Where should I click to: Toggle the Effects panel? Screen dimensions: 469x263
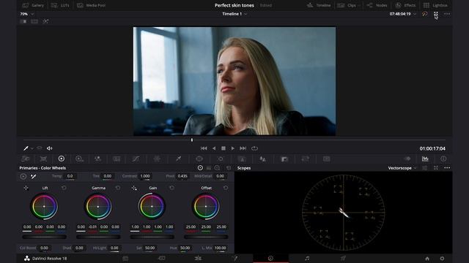click(x=405, y=5)
